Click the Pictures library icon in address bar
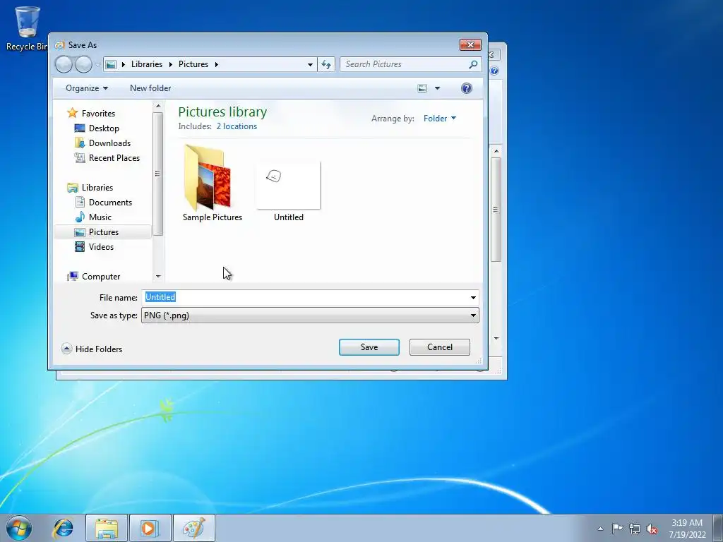This screenshot has width=723, height=542. [111, 64]
